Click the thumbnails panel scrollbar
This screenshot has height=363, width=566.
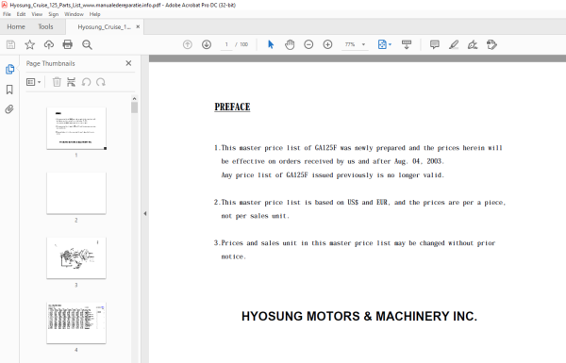click(134, 107)
